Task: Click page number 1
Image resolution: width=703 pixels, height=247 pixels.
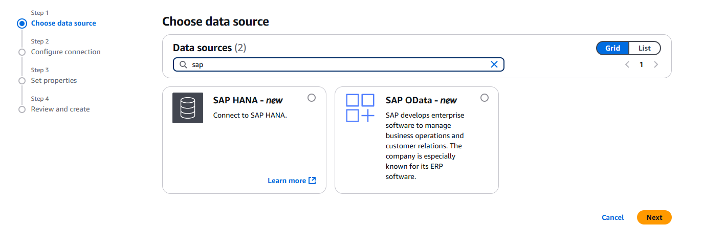Action: 641,64
